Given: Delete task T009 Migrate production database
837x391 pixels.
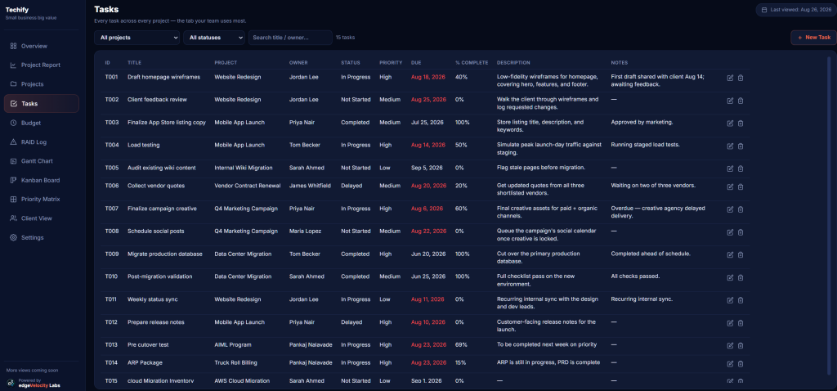Looking at the screenshot, I should pos(741,254).
